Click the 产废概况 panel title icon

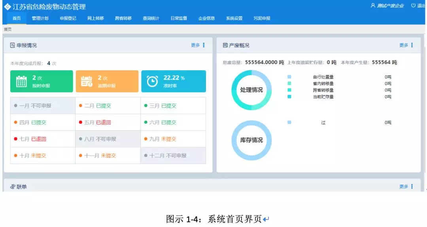[x=225, y=45]
